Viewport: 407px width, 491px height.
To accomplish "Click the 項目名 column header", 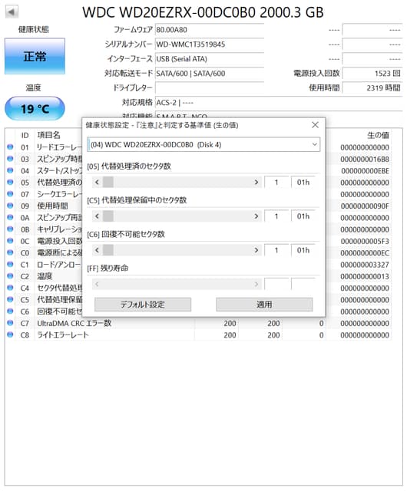I will coord(48,135).
